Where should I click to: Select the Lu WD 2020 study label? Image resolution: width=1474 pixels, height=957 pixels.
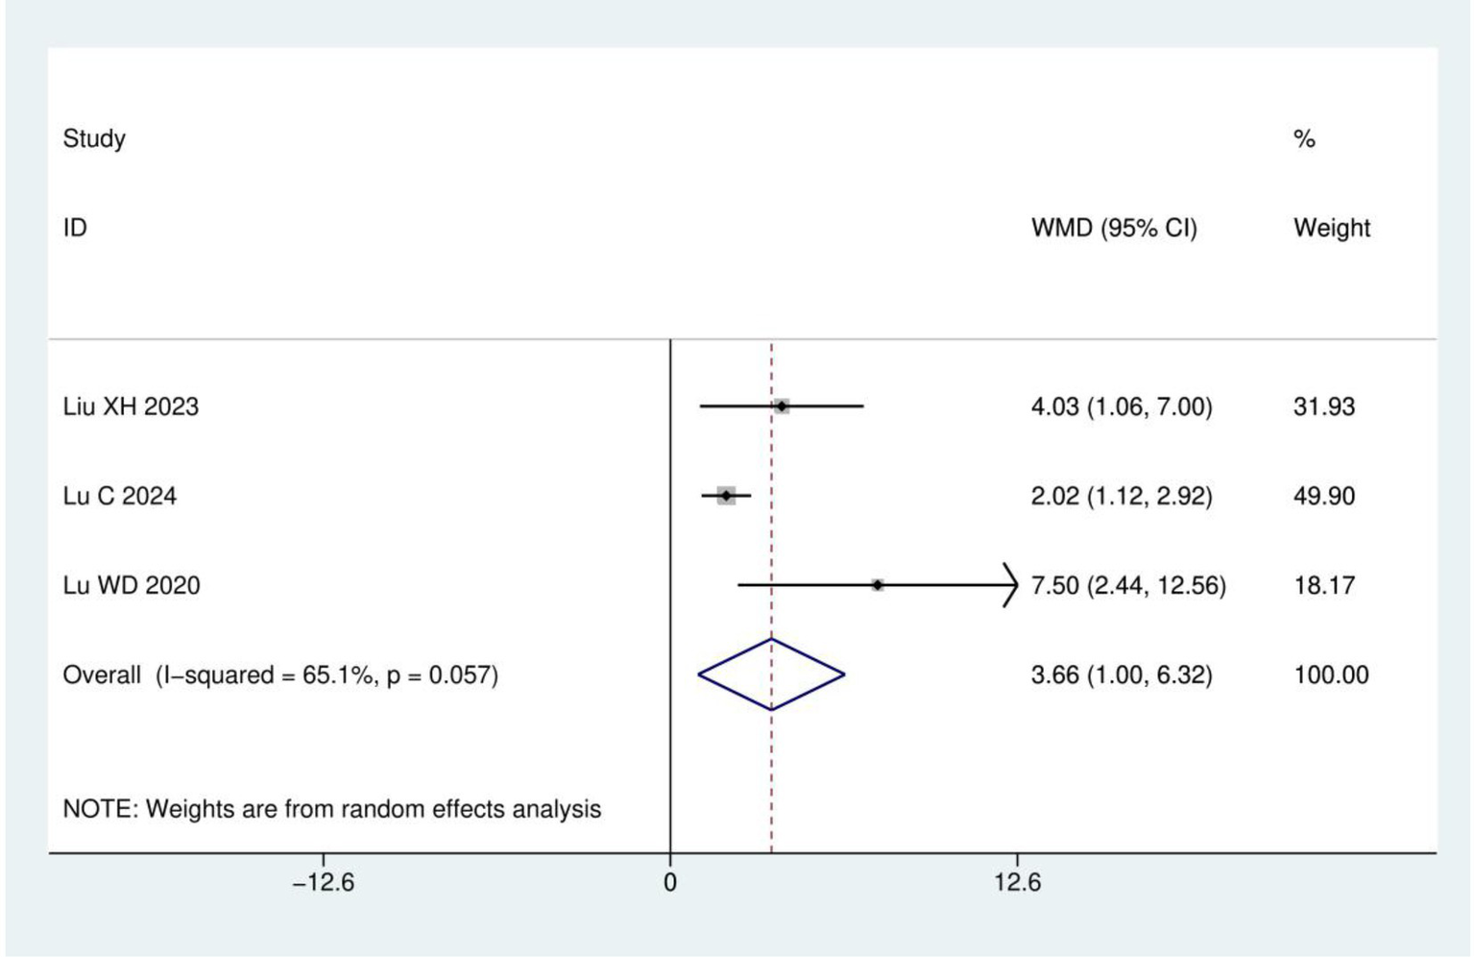click(132, 585)
